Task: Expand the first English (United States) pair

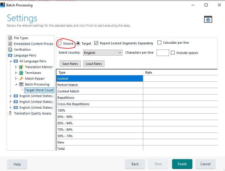Action: tap(10, 96)
